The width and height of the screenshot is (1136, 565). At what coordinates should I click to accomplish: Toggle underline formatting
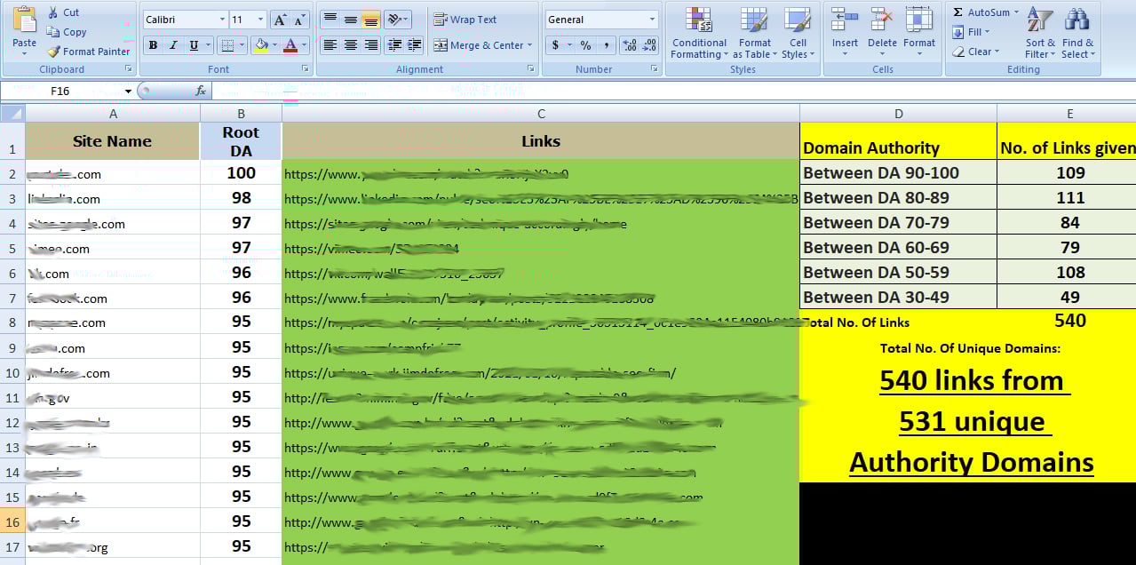[193, 45]
